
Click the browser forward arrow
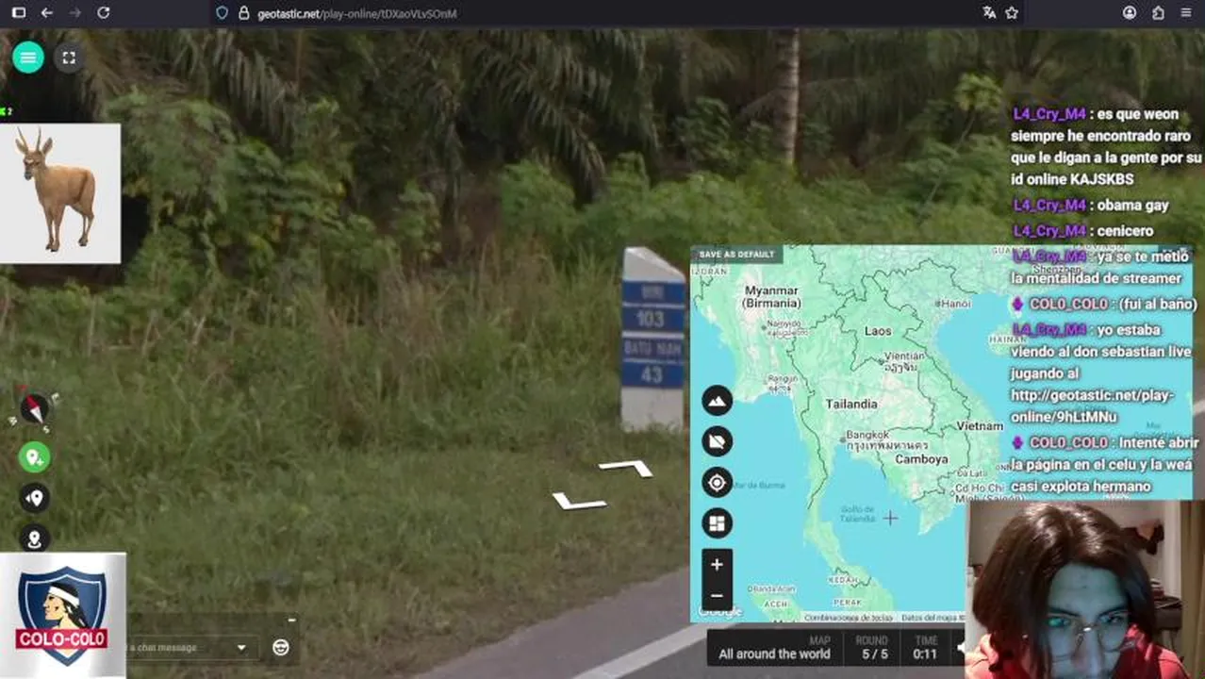coord(75,13)
